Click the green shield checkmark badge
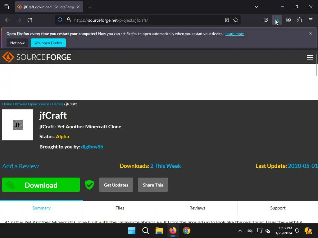 tap(89, 185)
